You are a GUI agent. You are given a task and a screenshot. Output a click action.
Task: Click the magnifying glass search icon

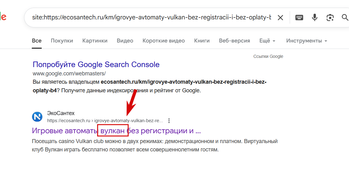(x=345, y=17)
